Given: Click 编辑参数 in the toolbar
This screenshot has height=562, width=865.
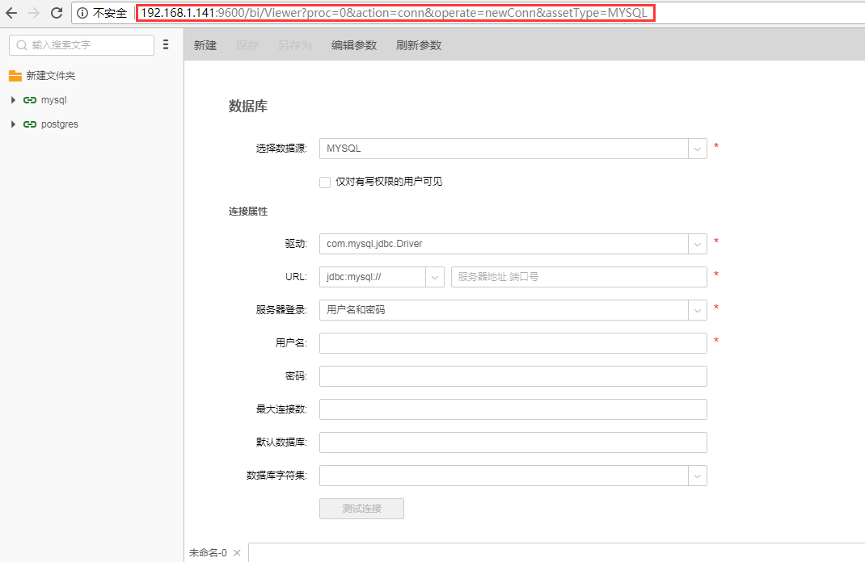Looking at the screenshot, I should (x=354, y=45).
